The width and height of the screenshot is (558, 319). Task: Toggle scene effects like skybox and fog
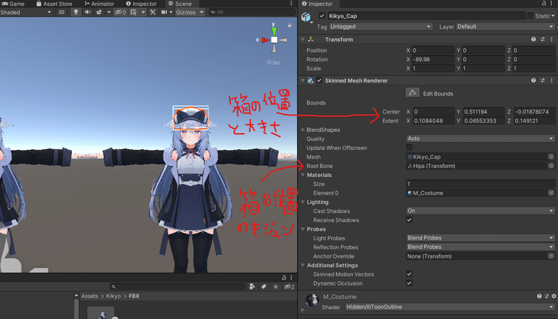click(99, 12)
